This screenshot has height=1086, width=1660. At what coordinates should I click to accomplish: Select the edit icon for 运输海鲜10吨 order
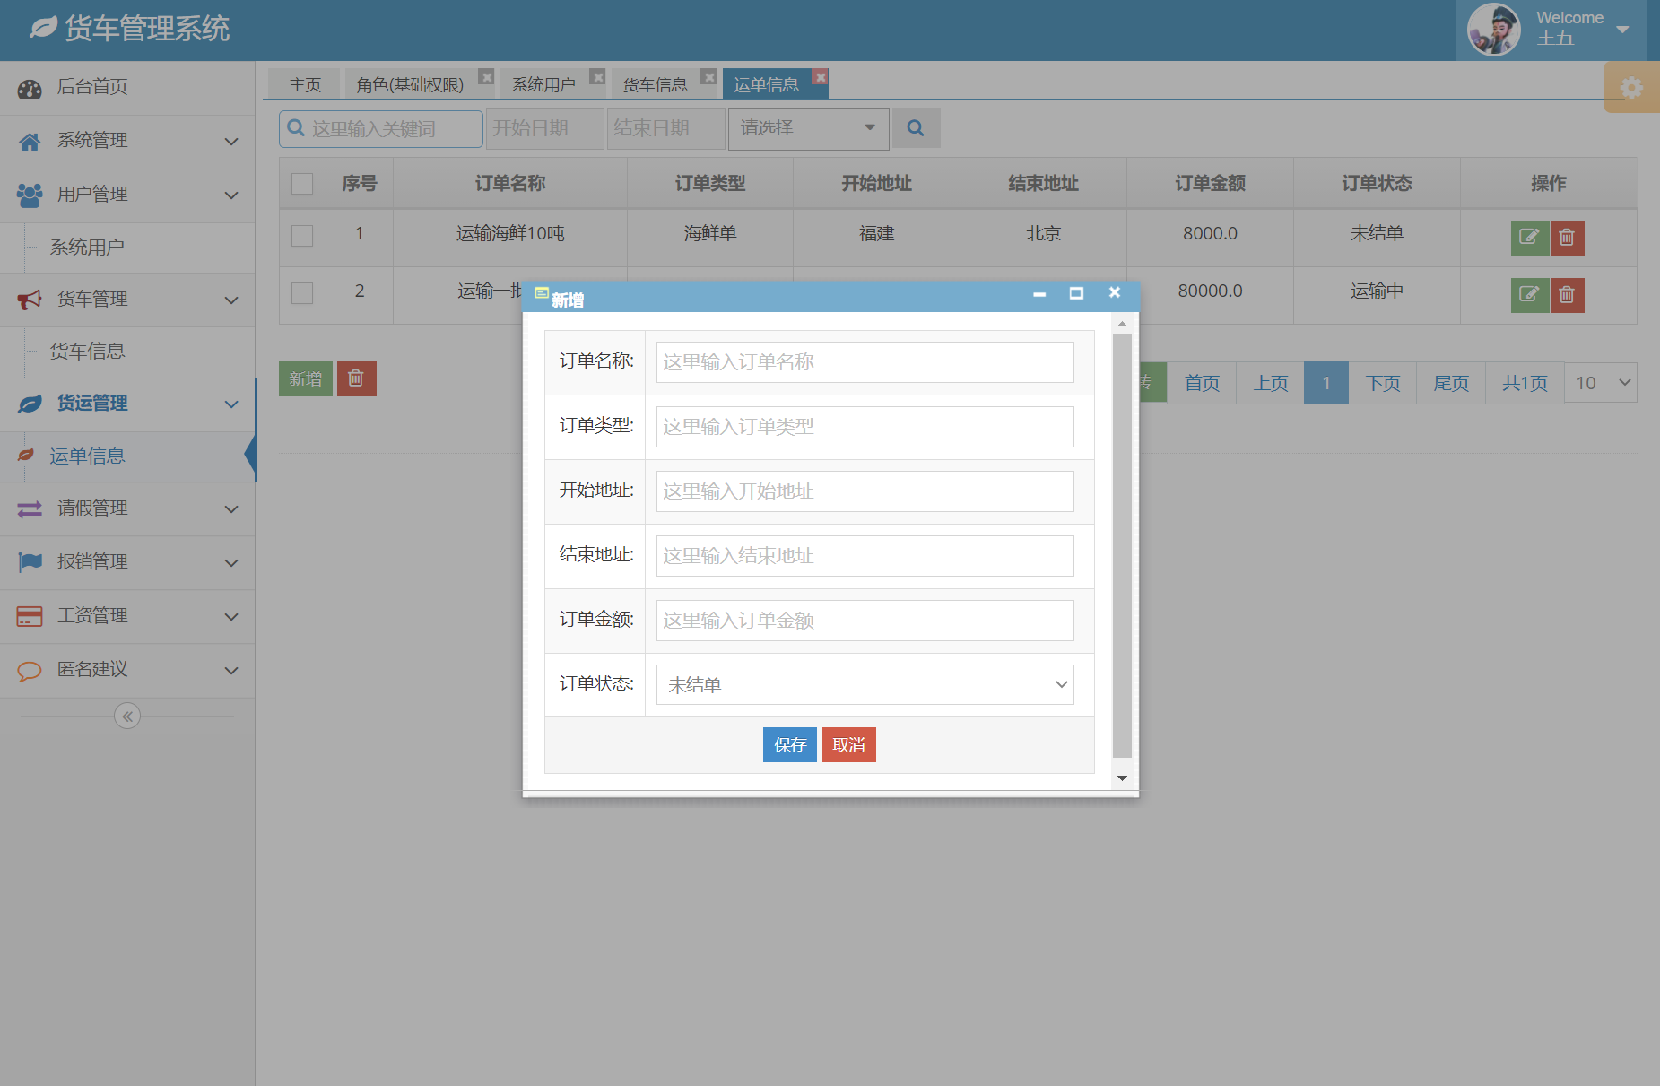1529,237
